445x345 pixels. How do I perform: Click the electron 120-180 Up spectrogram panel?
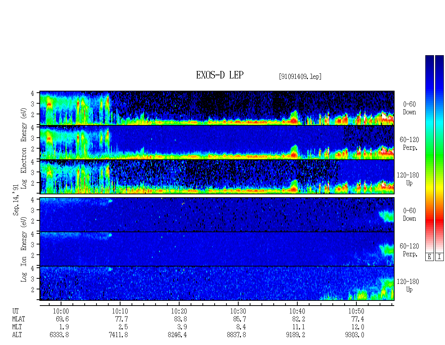click(217, 177)
